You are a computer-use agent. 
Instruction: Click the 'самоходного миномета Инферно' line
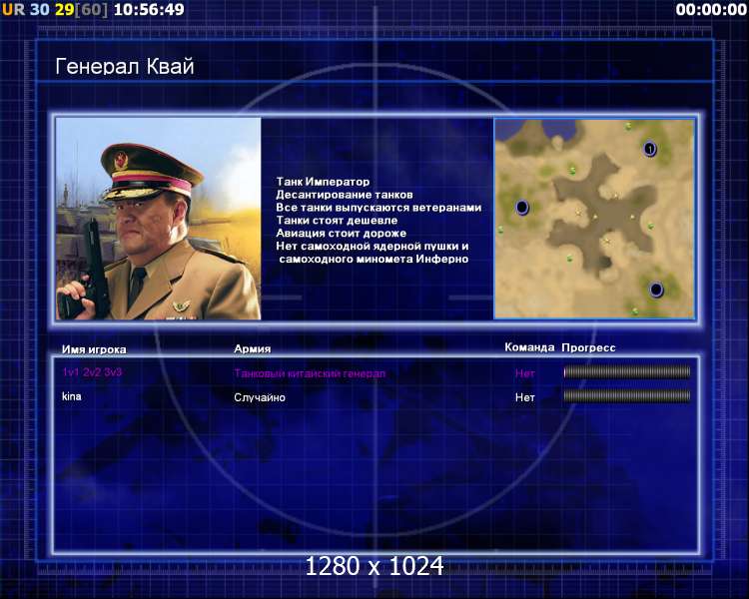click(374, 259)
